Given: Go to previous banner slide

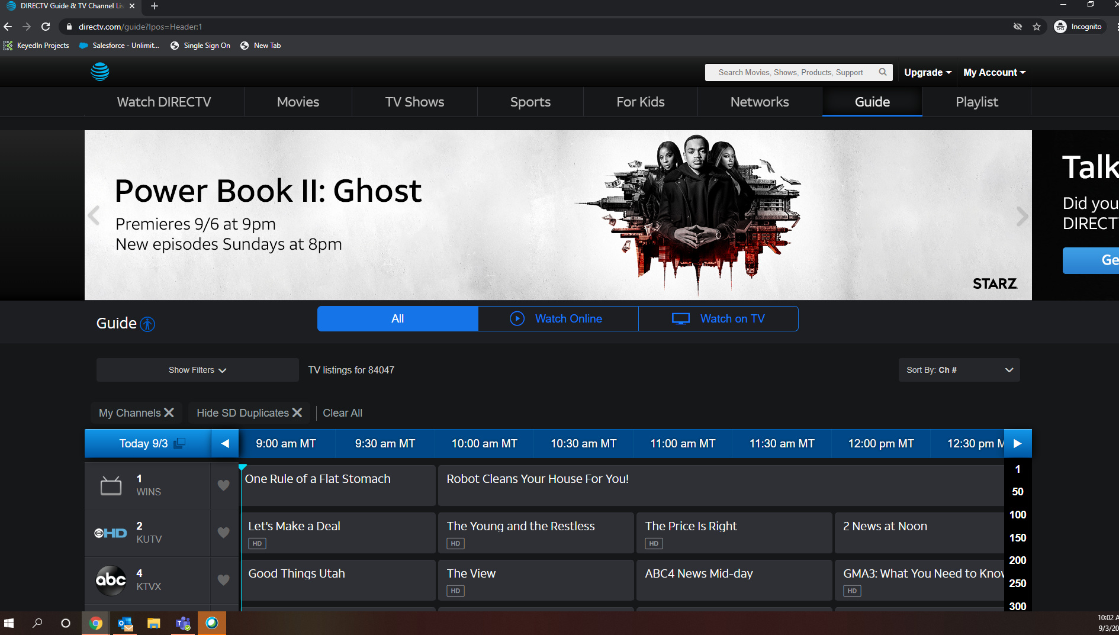Looking at the screenshot, I should tap(94, 216).
